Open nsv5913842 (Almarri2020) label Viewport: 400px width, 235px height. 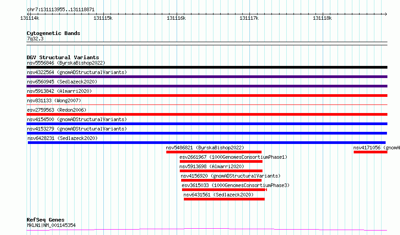click(59, 91)
